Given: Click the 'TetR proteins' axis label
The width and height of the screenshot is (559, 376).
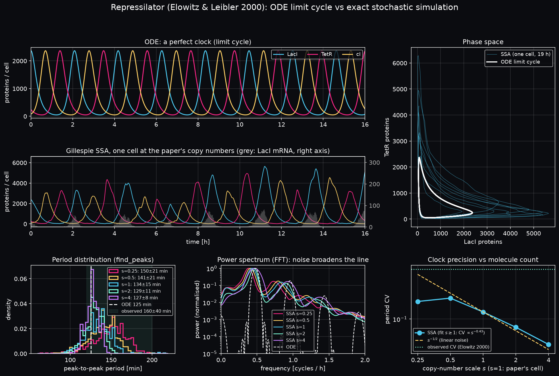Looking at the screenshot, I should (x=386, y=137).
